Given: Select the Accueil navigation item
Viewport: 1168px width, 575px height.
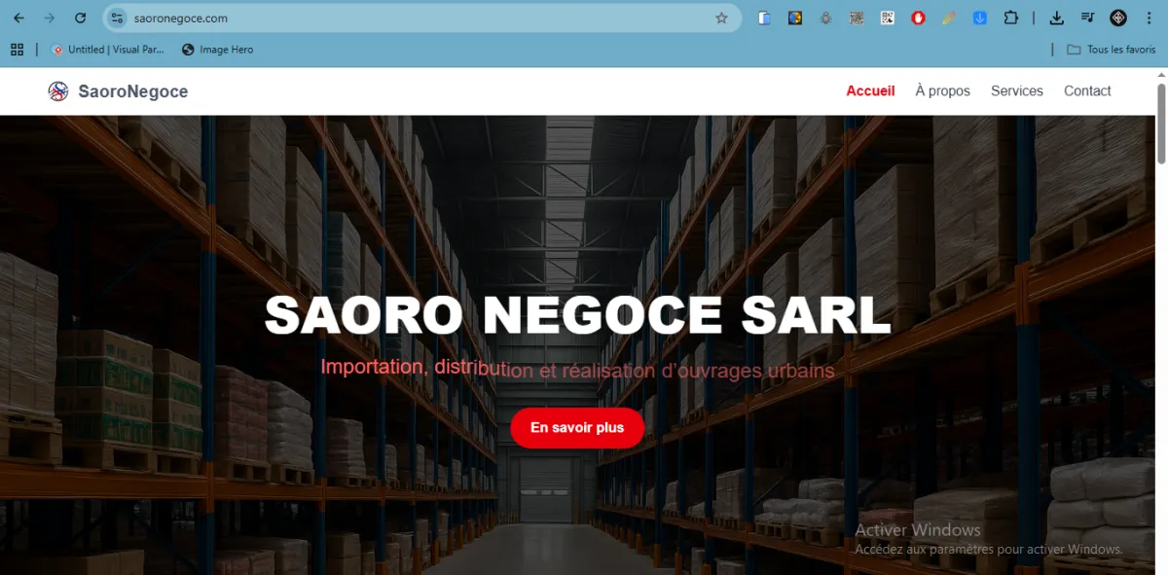Looking at the screenshot, I should pos(870,90).
